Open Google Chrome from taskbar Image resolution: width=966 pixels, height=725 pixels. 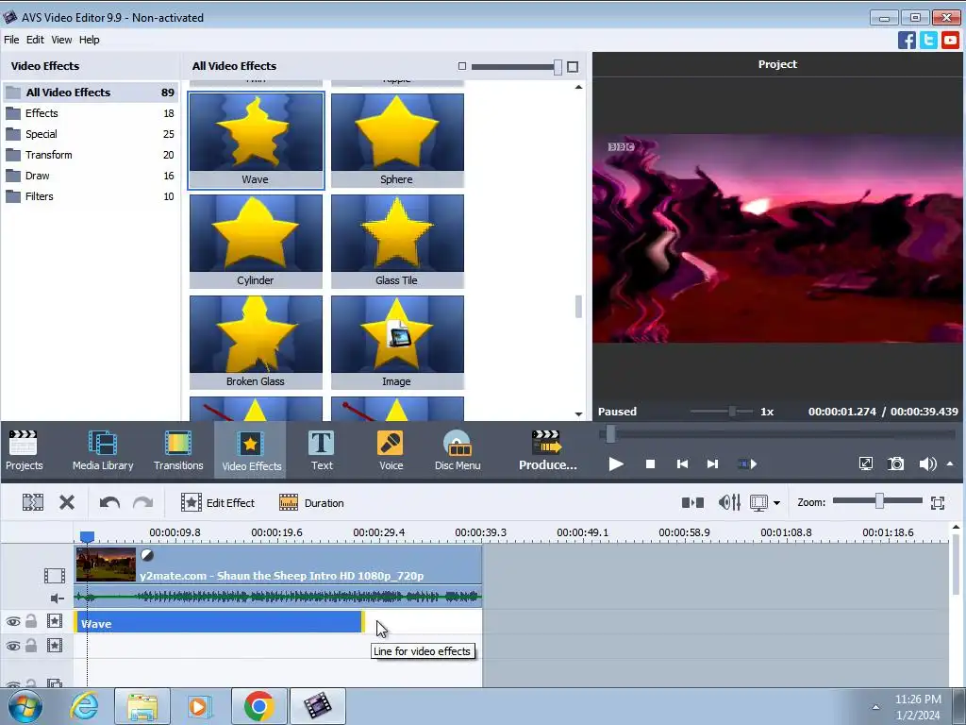point(258,706)
